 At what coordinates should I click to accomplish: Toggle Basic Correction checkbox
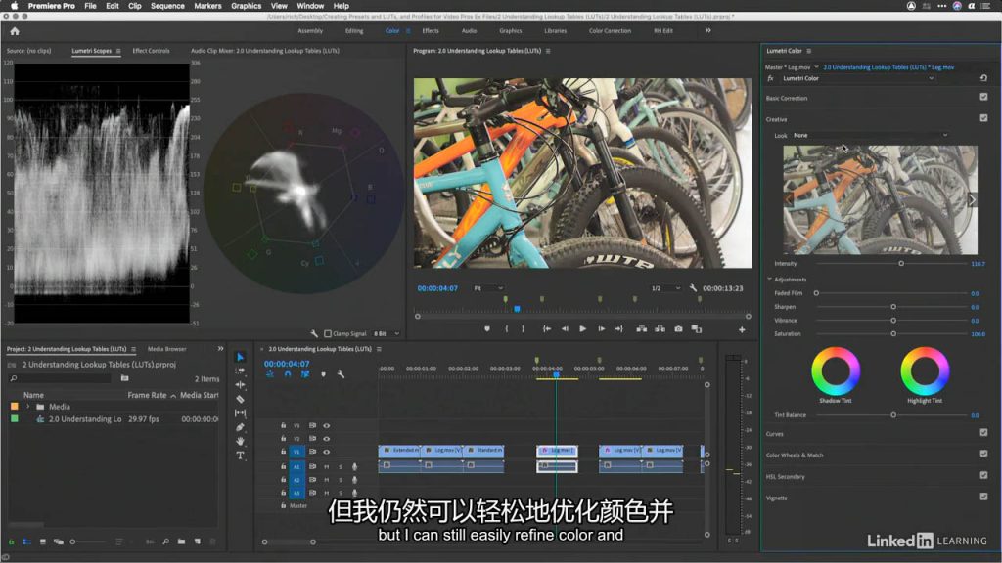point(983,97)
